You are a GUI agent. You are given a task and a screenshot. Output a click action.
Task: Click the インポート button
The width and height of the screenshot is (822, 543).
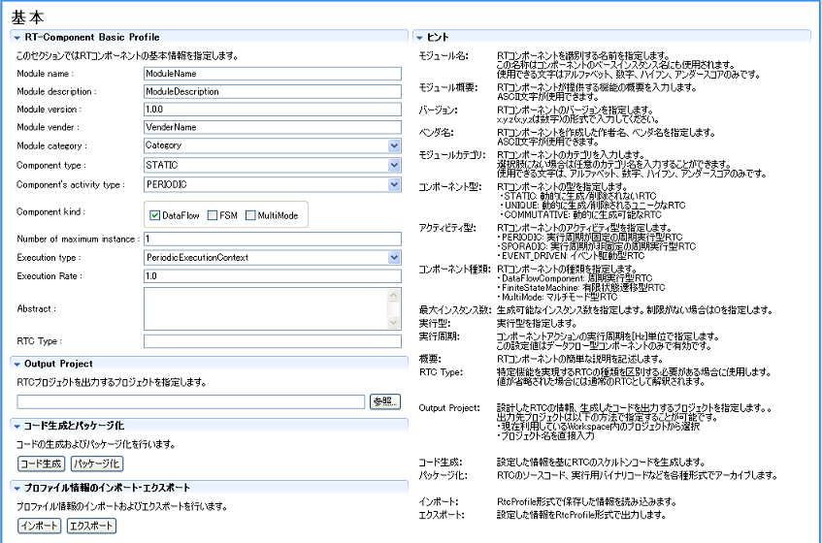click(x=40, y=526)
